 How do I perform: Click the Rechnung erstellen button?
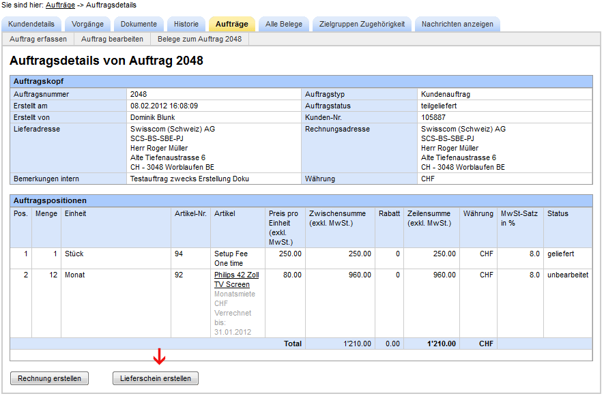tap(49, 378)
